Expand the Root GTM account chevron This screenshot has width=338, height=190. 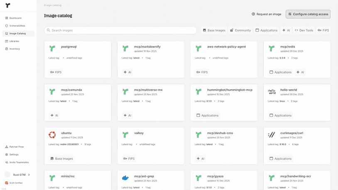tap(29, 175)
